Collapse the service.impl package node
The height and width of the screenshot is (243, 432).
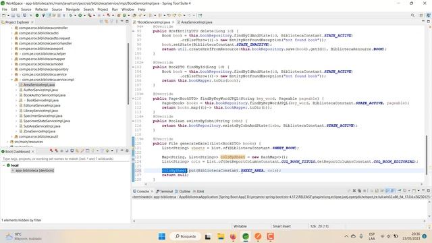12,80
